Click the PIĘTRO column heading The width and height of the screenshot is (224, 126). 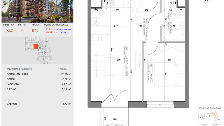point(22,25)
